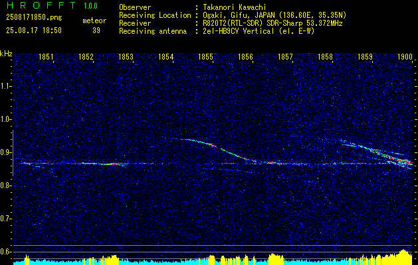
Task: Click the 1857 time marker
Action: pos(285,56)
